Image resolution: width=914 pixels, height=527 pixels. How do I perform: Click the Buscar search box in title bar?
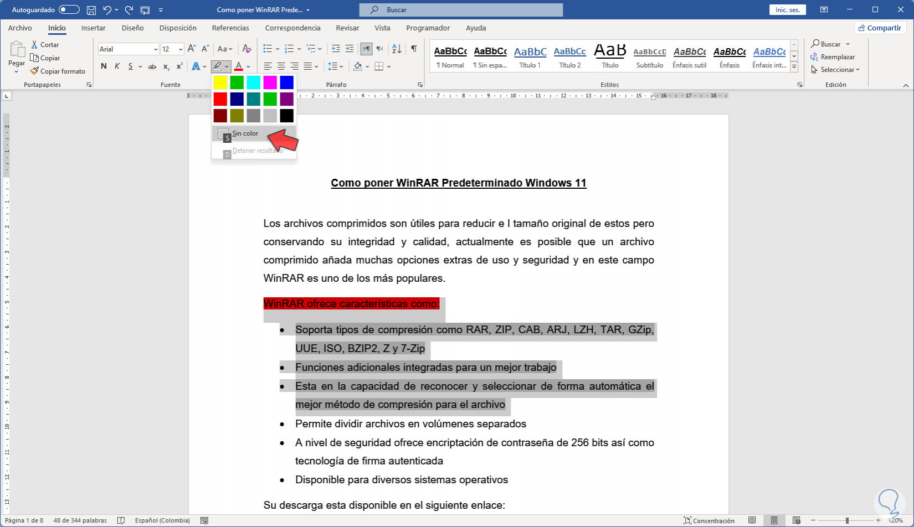pos(461,10)
